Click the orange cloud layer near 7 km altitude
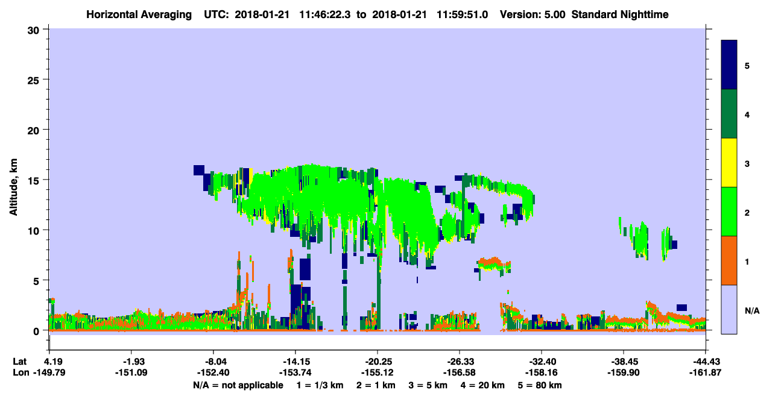The height and width of the screenshot is (402, 784). click(495, 263)
